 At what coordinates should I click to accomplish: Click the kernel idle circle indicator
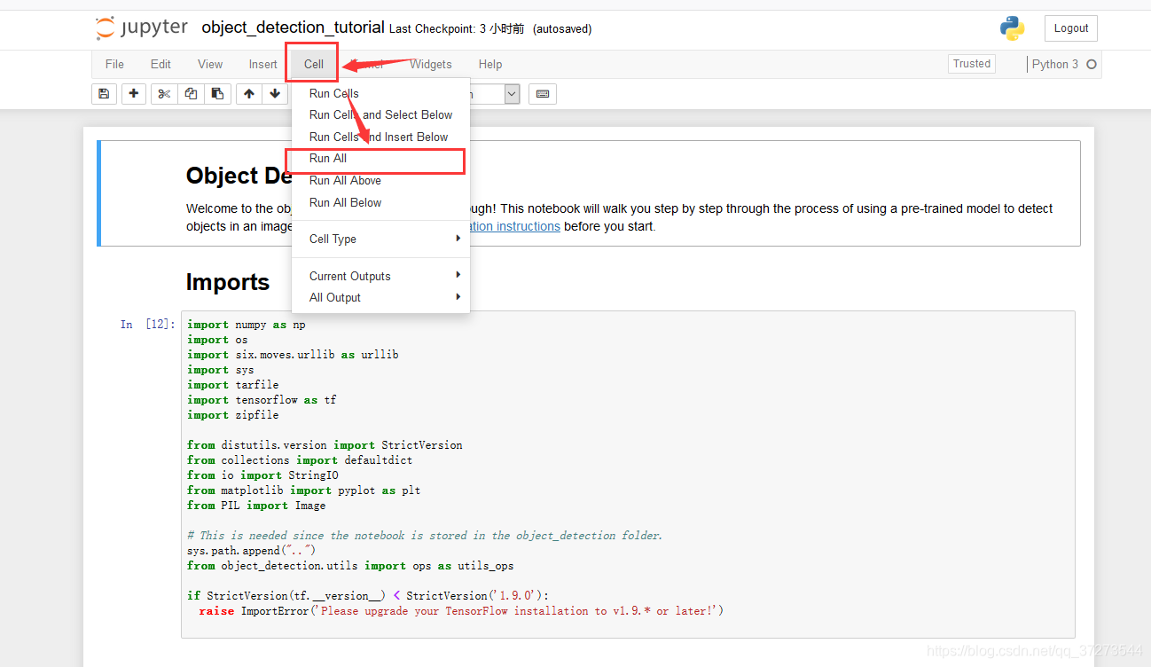pyautogui.click(x=1092, y=64)
